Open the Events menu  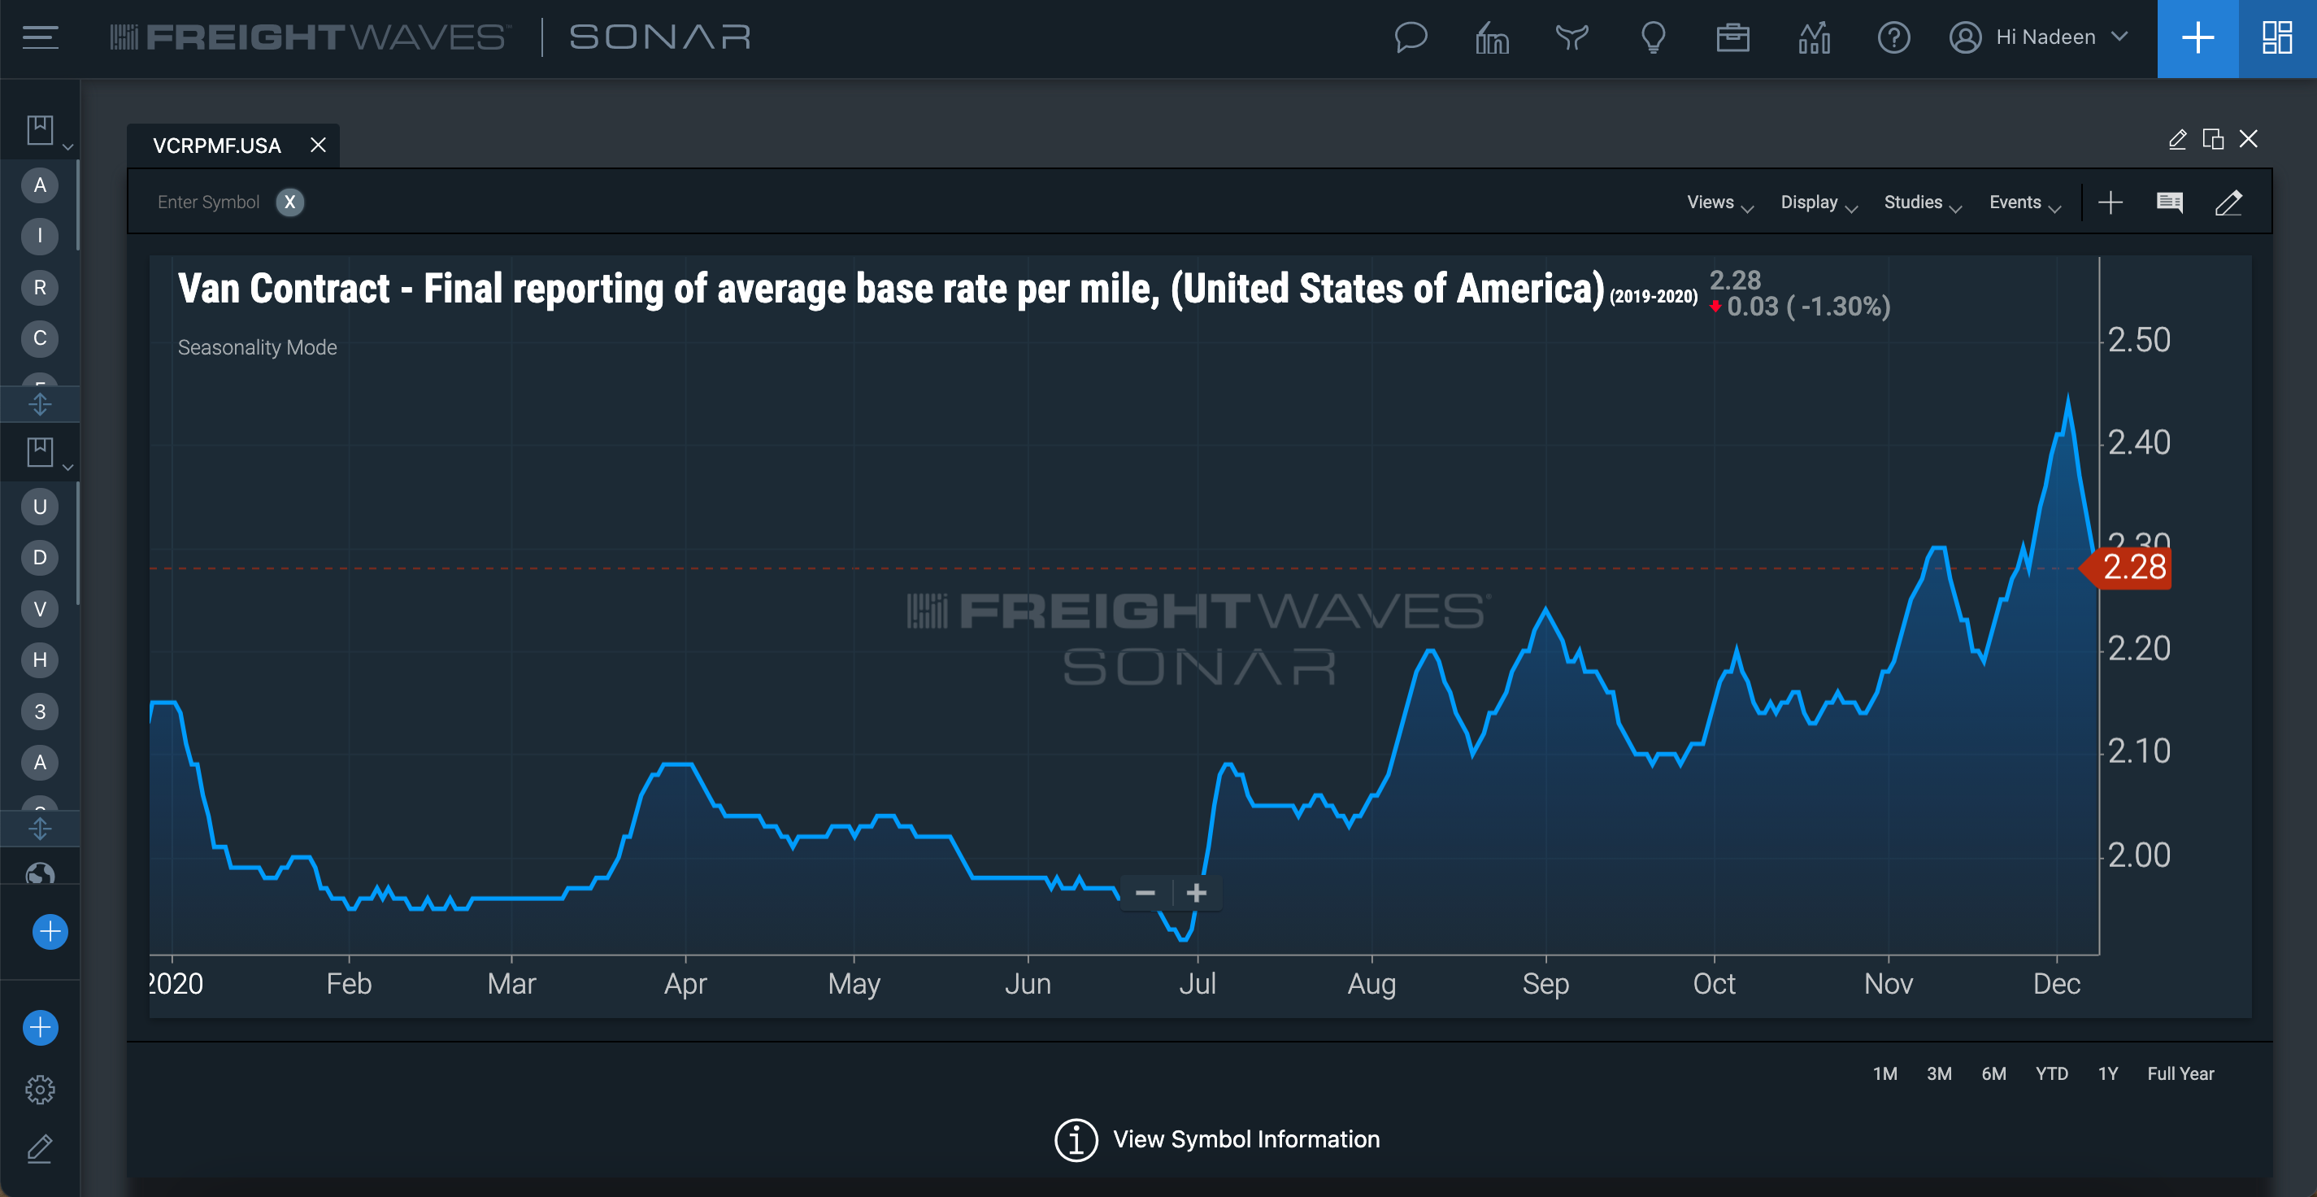(x=2024, y=202)
